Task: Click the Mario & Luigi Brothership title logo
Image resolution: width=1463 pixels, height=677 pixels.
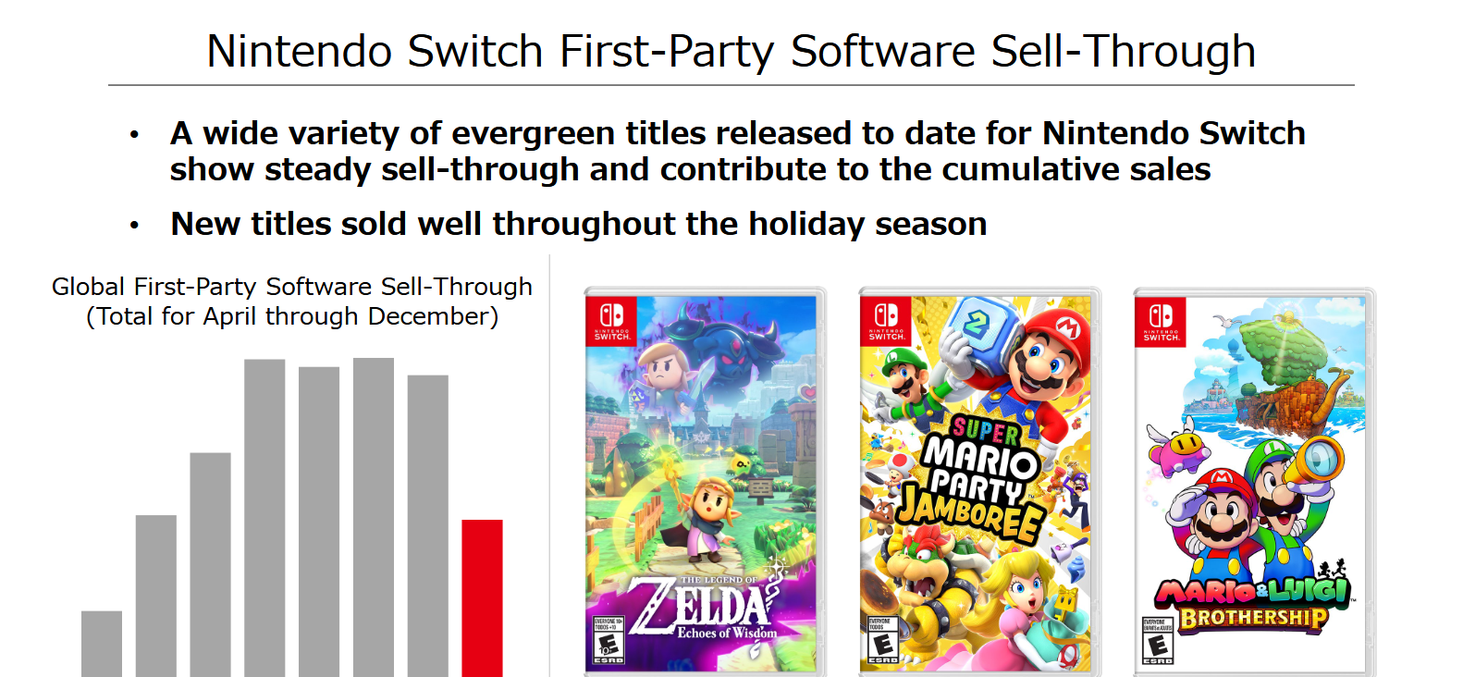Action: point(1253,603)
